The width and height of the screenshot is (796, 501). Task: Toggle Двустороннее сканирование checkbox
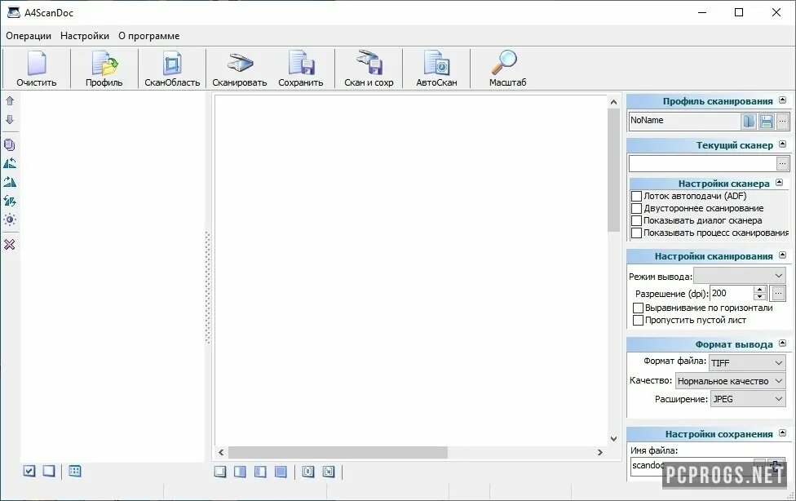coord(637,208)
